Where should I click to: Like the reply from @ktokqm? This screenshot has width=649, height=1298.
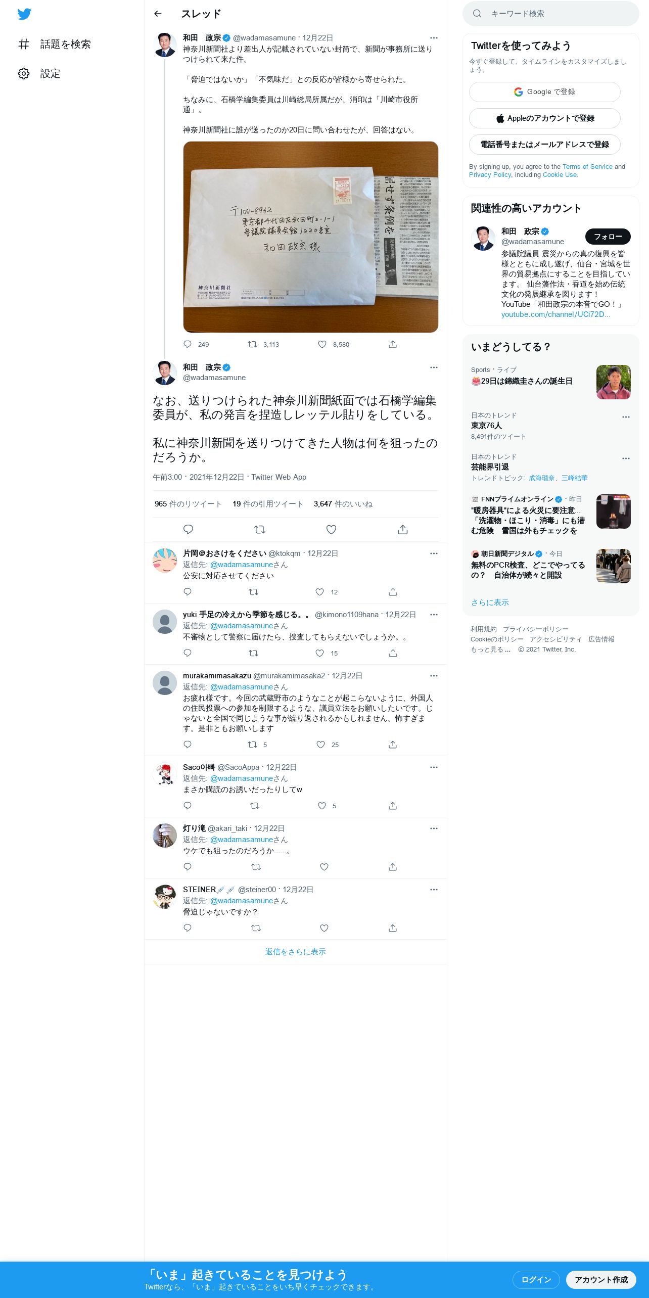tap(319, 592)
